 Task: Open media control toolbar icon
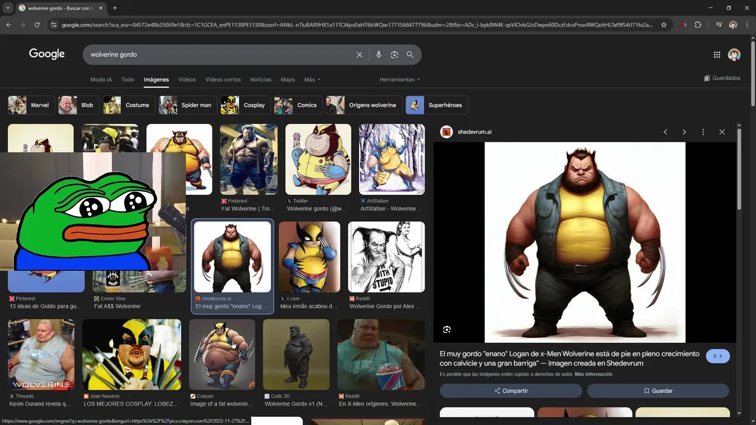click(x=719, y=25)
